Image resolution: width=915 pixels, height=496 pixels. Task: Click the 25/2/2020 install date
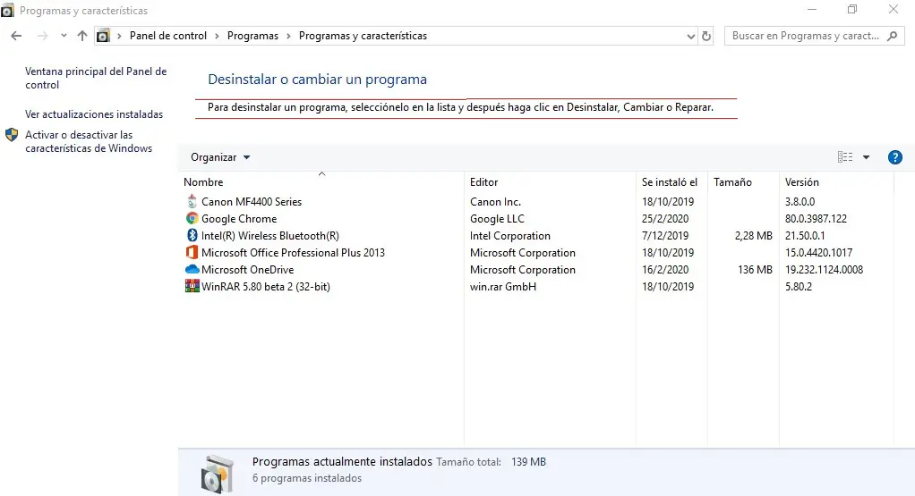tap(665, 218)
